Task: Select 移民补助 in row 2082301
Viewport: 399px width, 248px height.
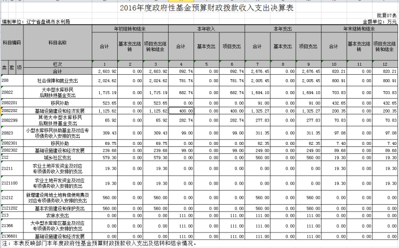Action: click(57, 143)
